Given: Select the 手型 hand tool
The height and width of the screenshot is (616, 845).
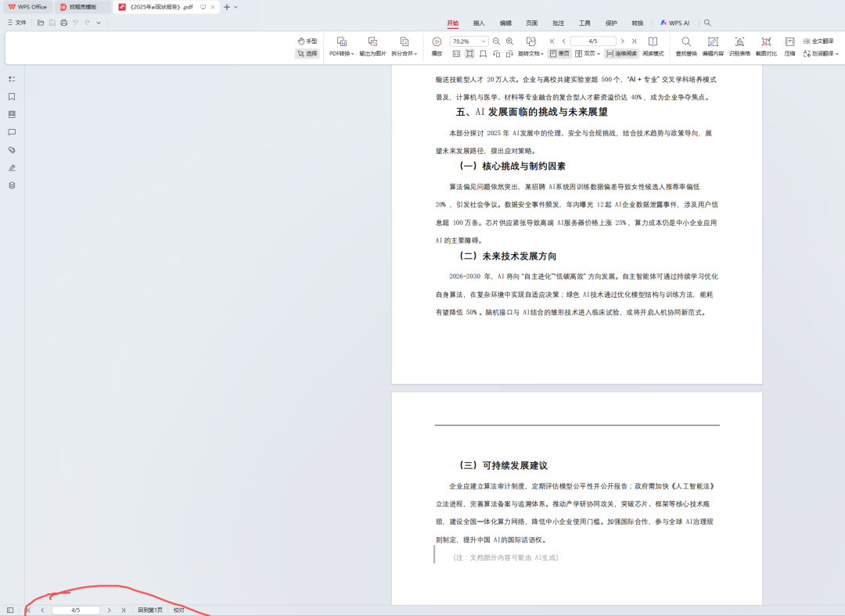Looking at the screenshot, I should pyautogui.click(x=307, y=41).
